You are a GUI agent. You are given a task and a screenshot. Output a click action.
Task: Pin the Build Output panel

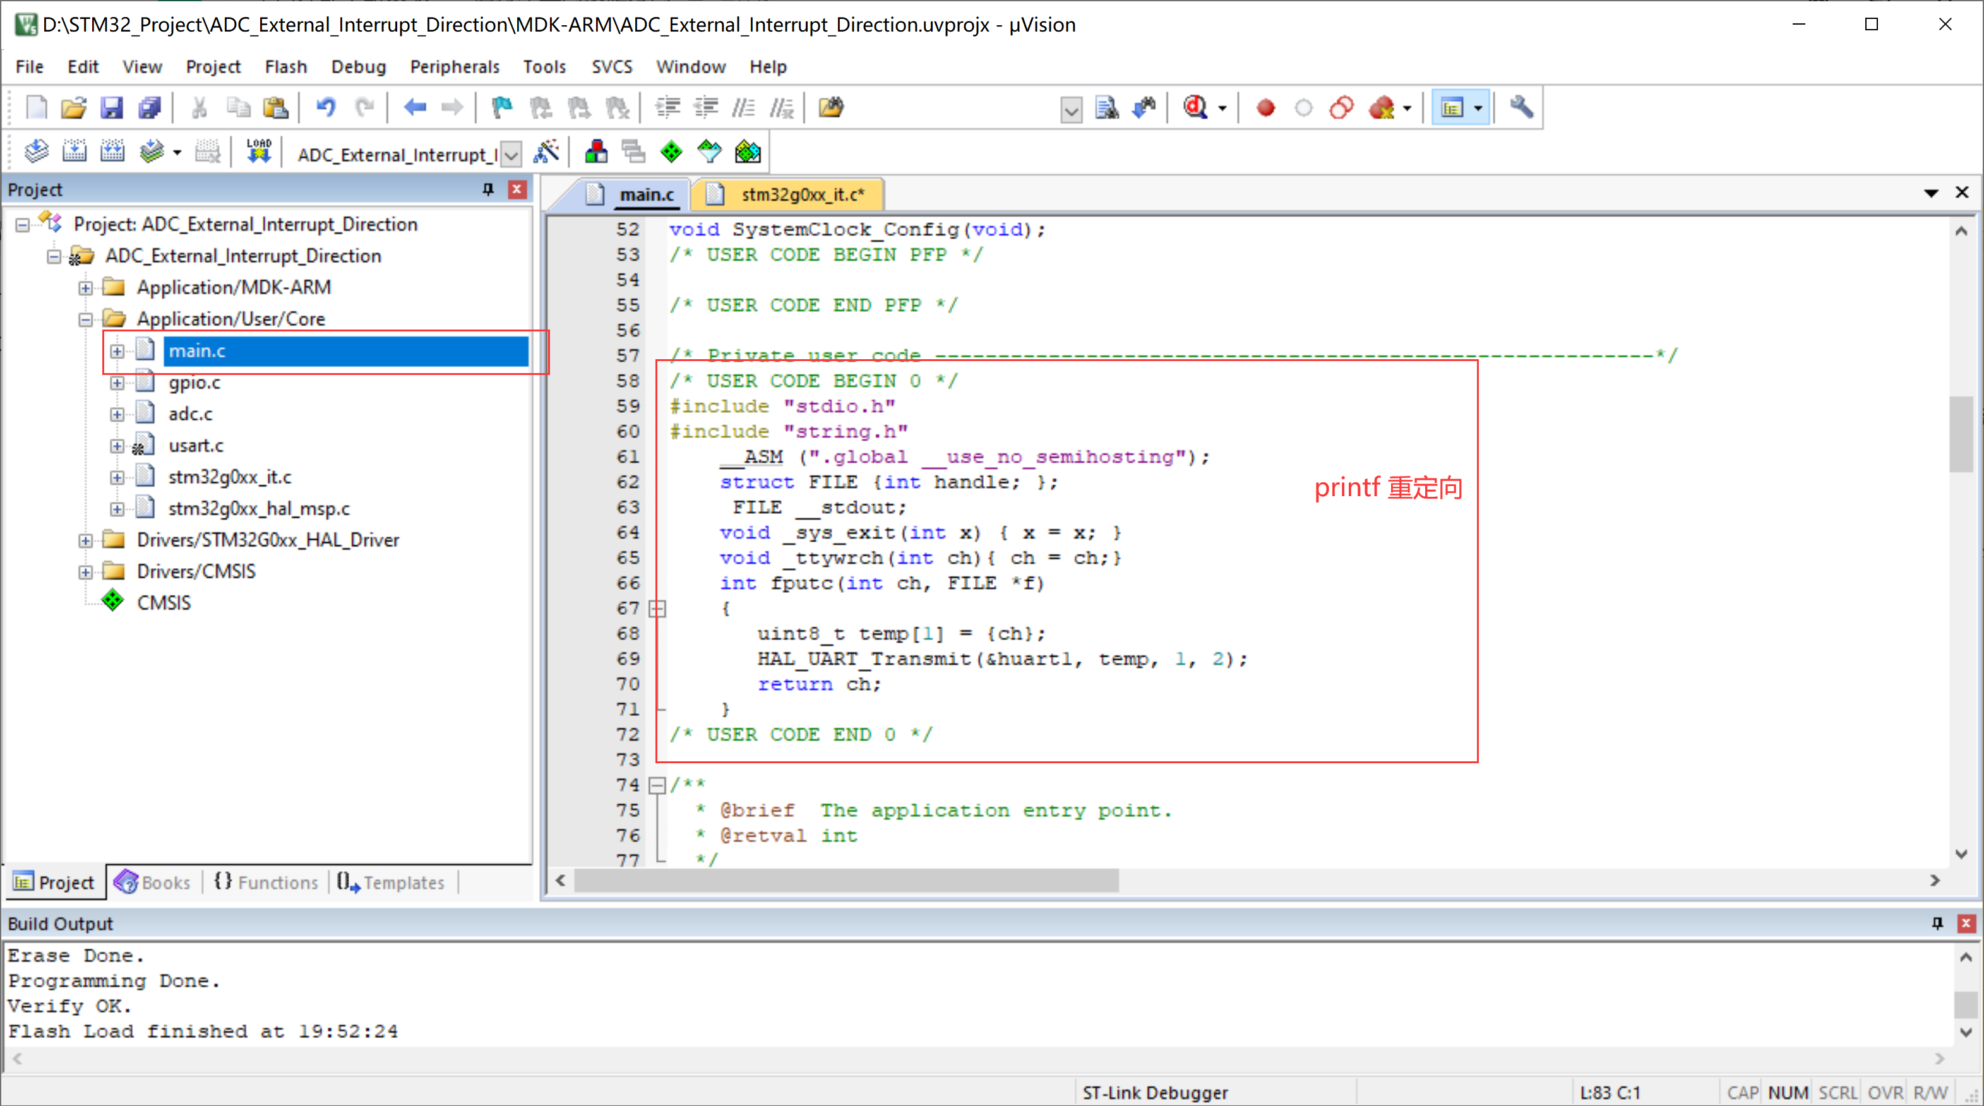pos(1938,924)
